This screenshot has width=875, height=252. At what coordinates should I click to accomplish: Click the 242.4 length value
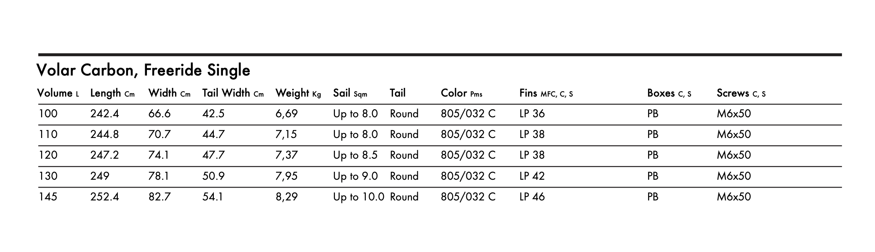105,114
